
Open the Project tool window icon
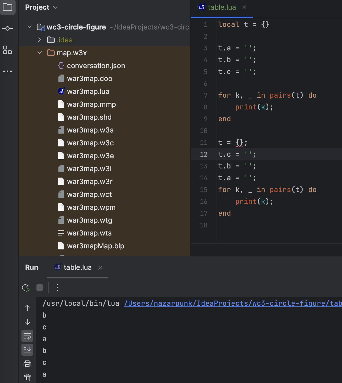click(8, 7)
